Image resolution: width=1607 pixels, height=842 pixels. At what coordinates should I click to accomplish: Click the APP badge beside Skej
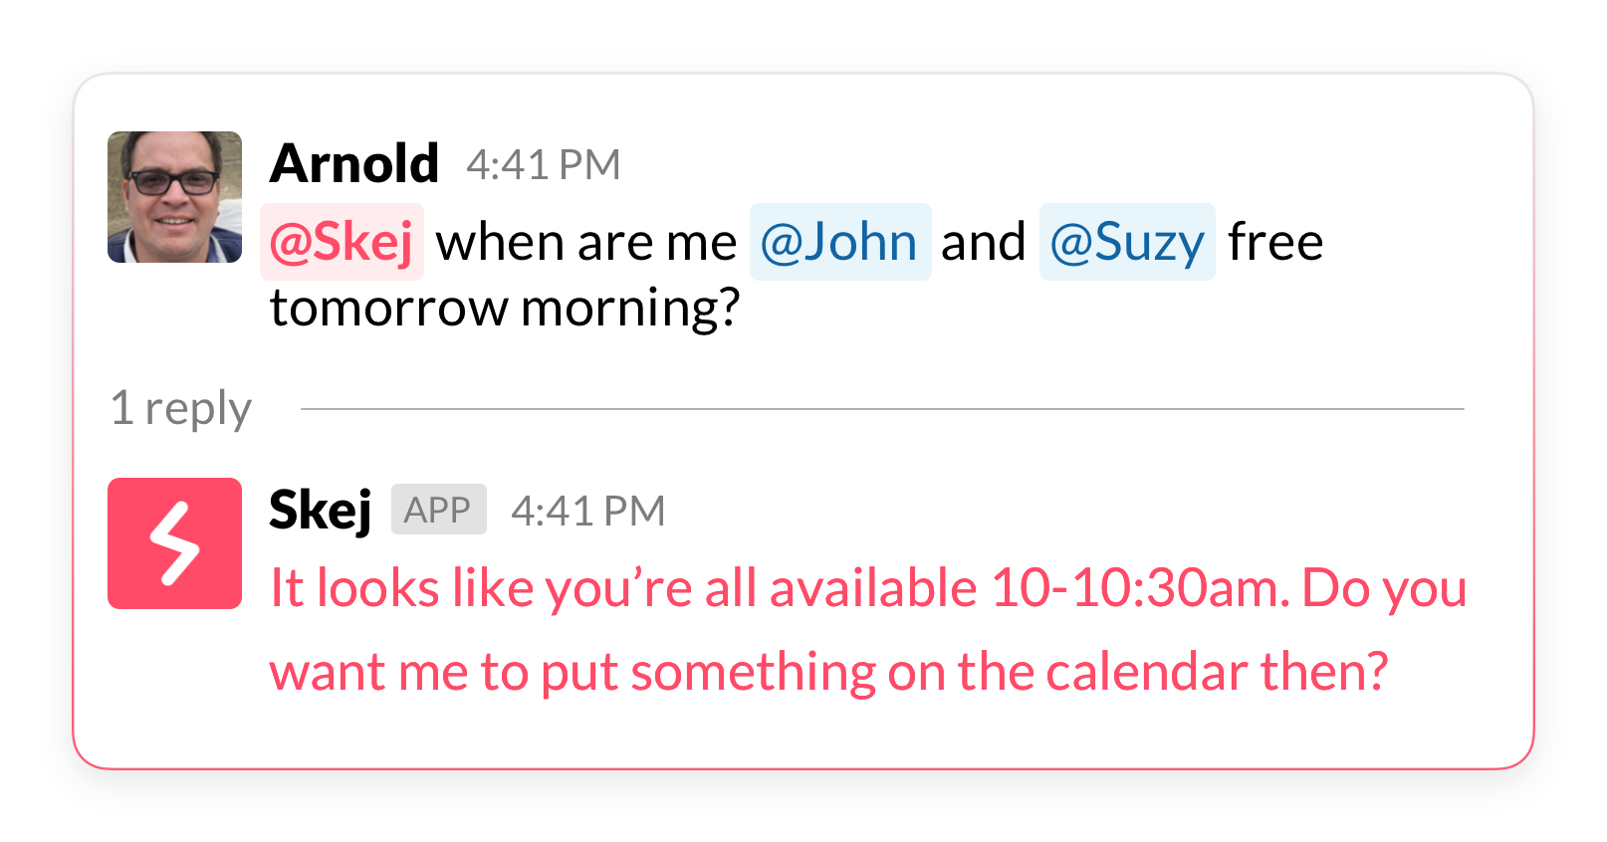click(438, 510)
